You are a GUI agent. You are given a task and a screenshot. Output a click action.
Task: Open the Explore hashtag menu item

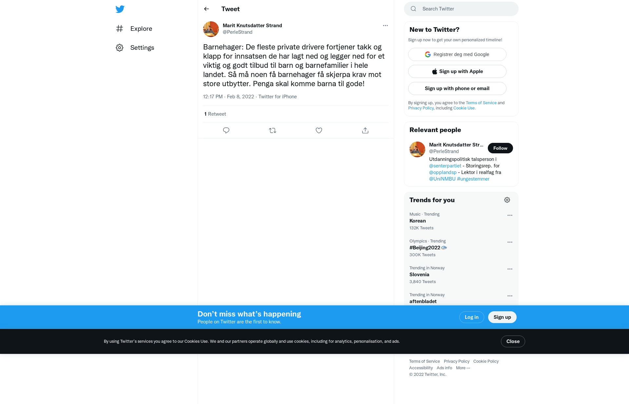(134, 29)
